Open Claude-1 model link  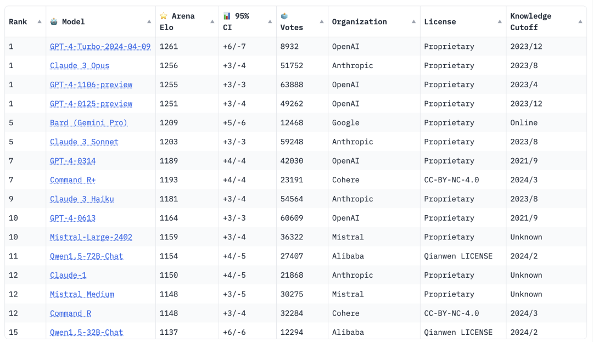(x=68, y=275)
